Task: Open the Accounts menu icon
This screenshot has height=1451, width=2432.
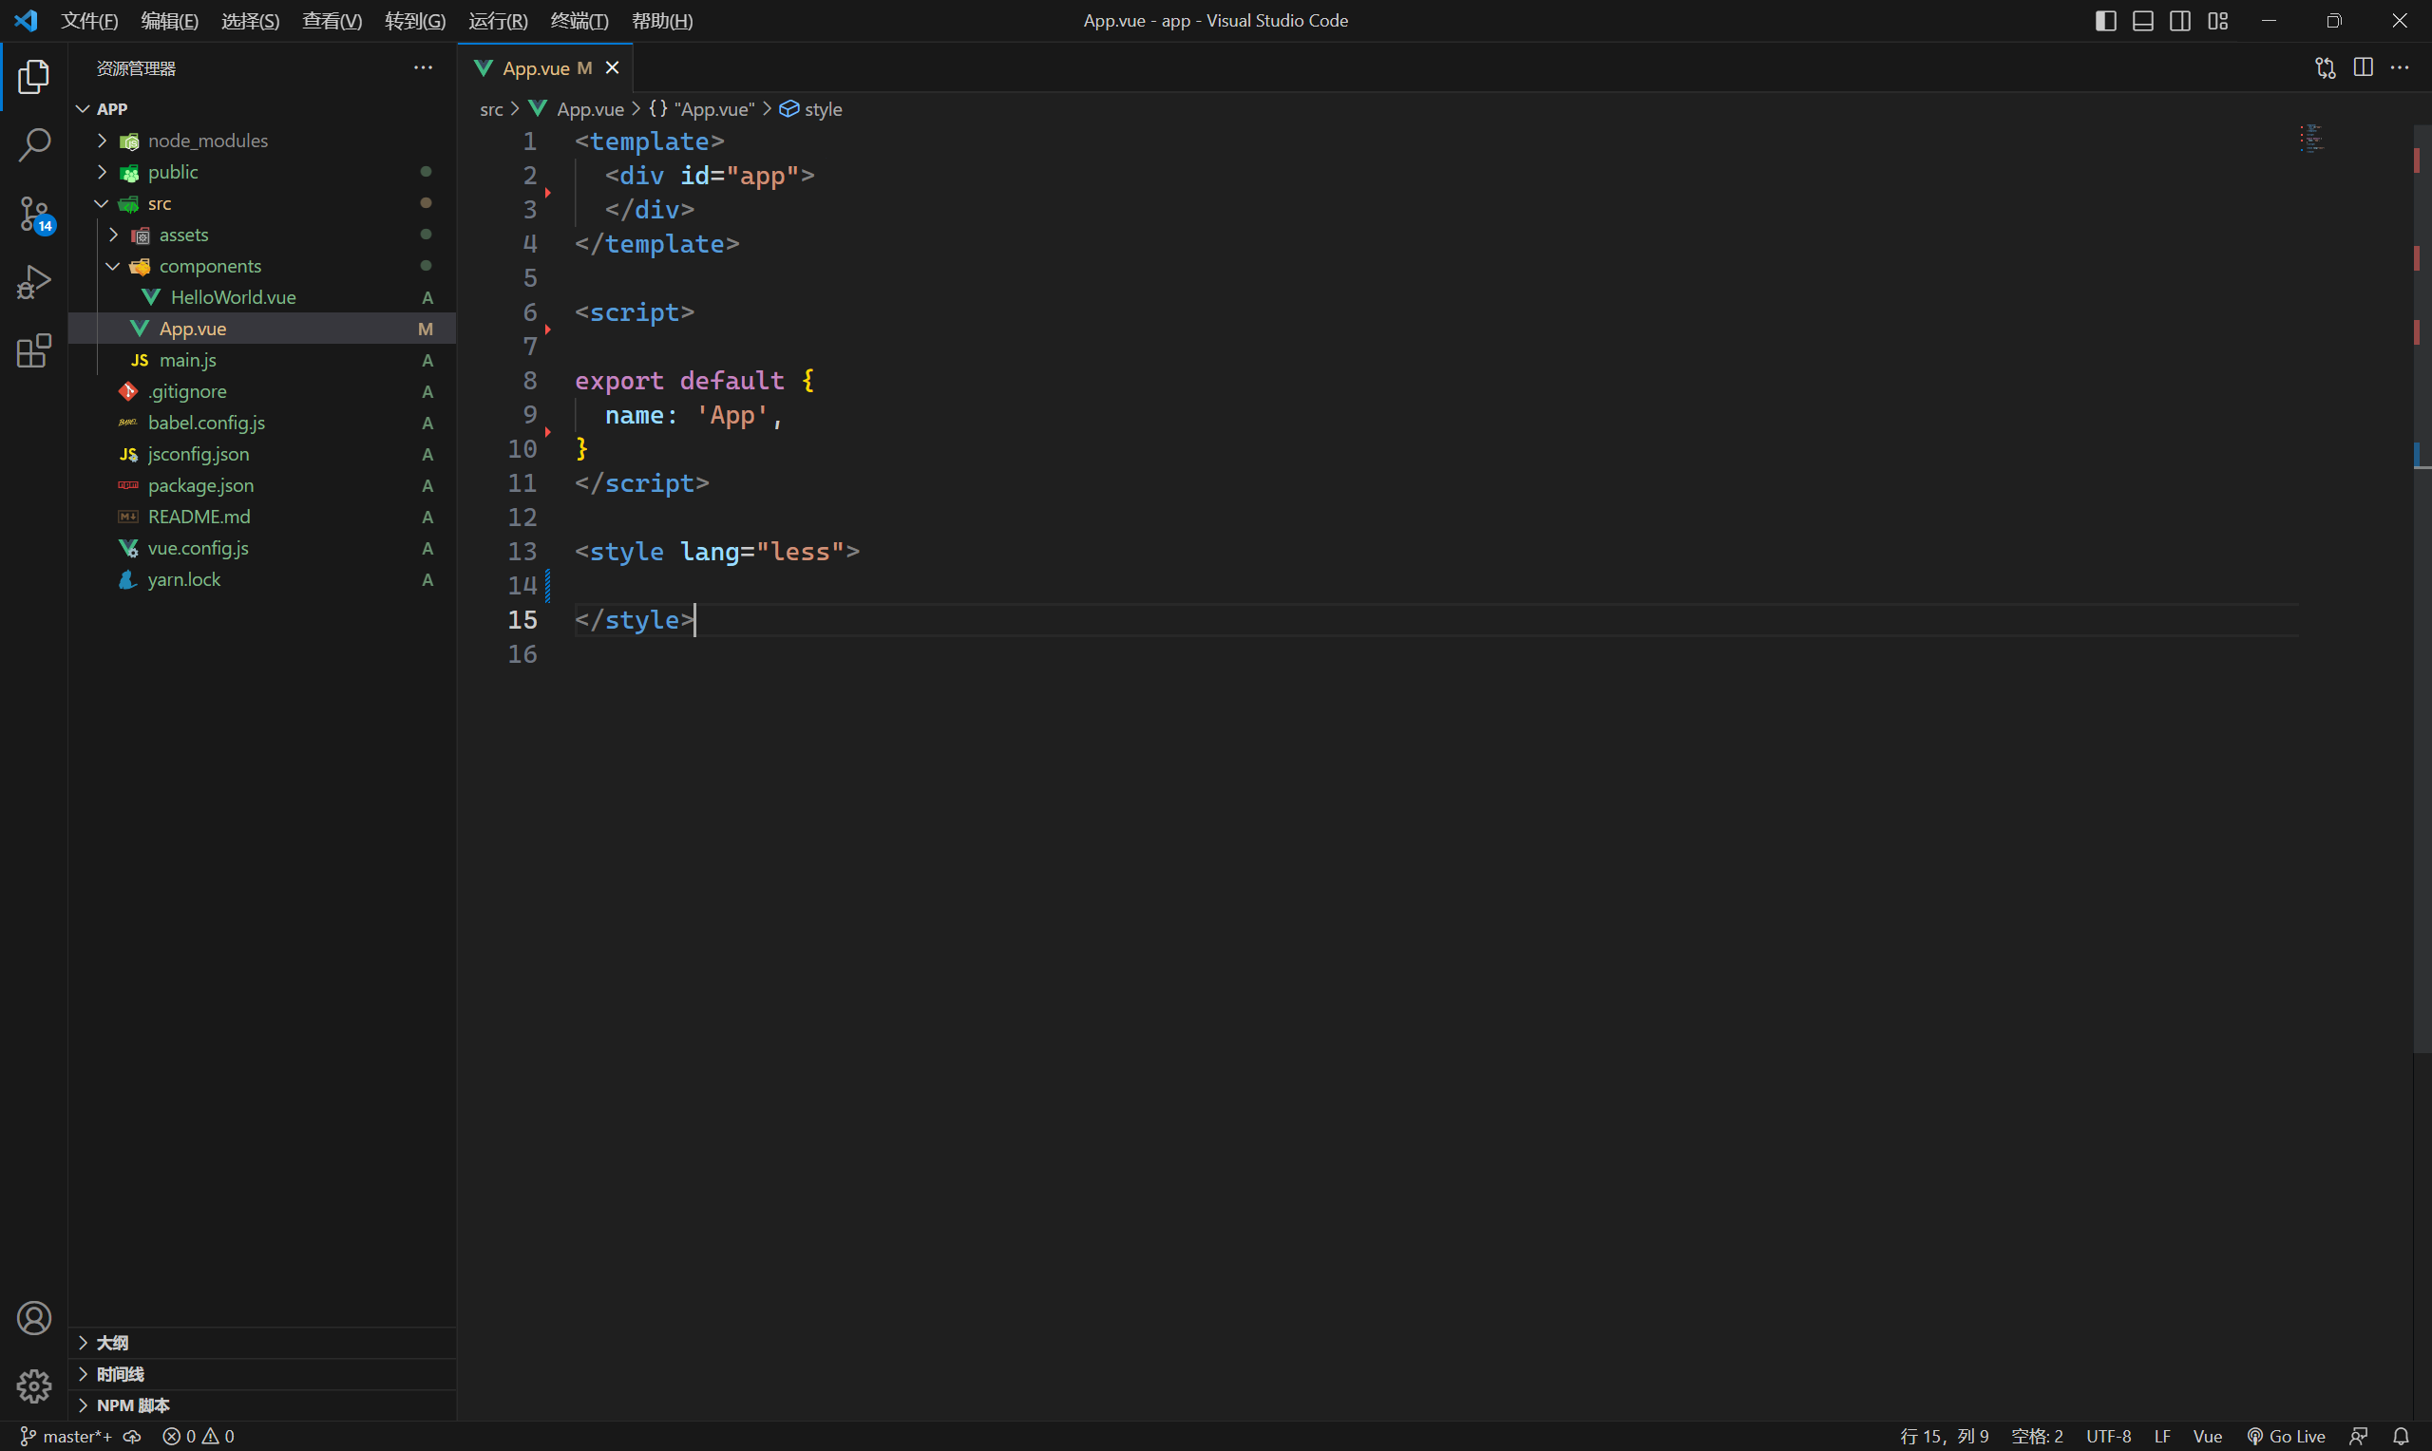Action: pos(33,1318)
